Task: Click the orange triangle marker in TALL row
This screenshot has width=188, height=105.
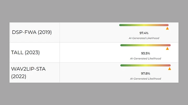Action: [x=167, y=48]
